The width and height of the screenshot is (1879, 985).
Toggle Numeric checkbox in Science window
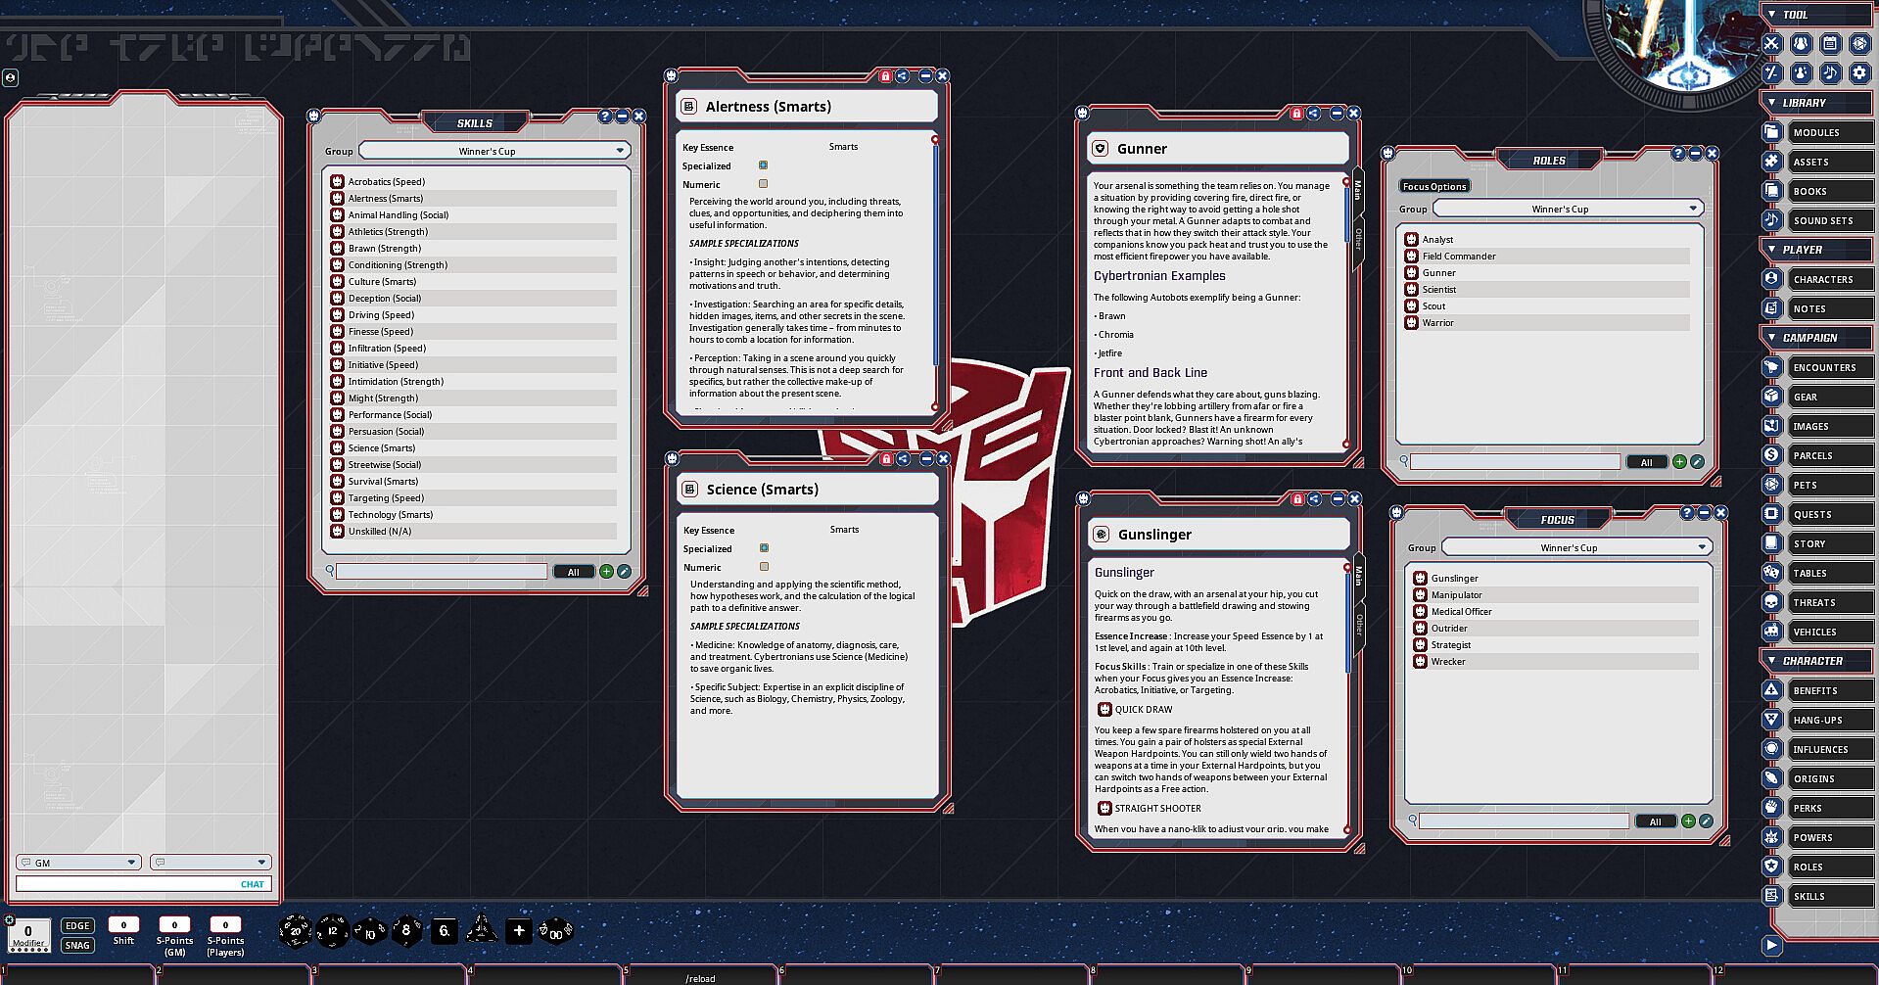[765, 567]
